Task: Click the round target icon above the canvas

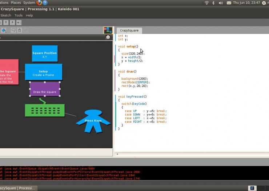Action: pyautogui.click(x=108, y=37)
